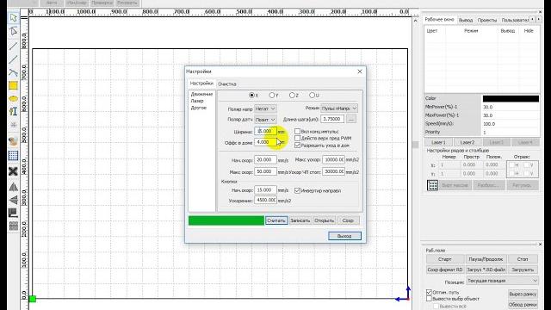The height and width of the screenshot is (310, 551).
Task: Click 'Ширина' input field
Action: (265, 131)
